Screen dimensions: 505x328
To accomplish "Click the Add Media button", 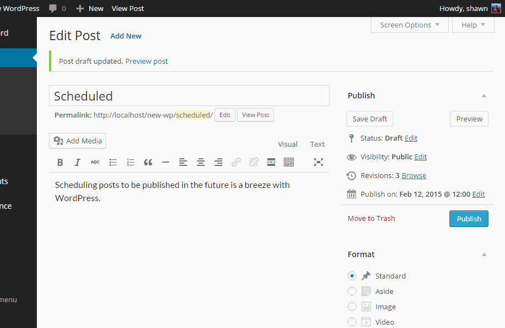I will tap(78, 141).
